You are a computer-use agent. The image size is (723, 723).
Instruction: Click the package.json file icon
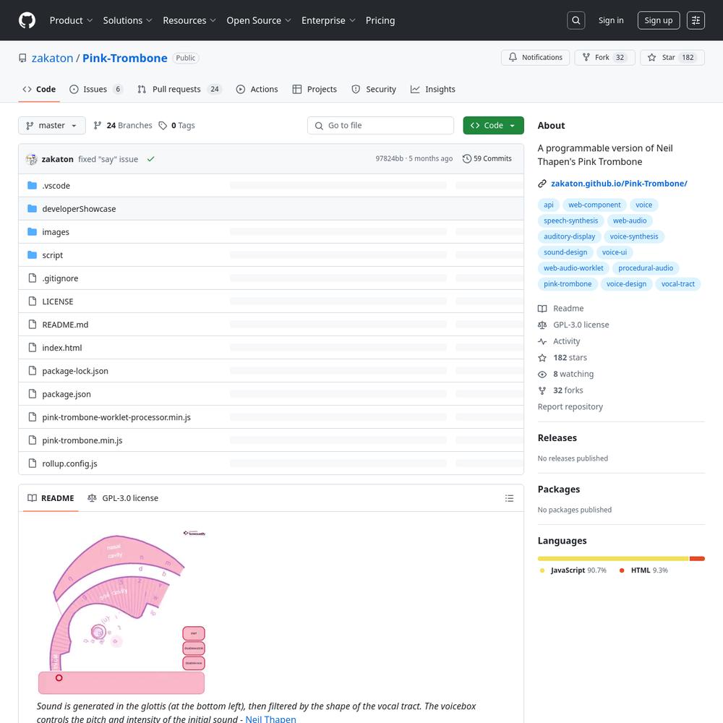pyautogui.click(x=33, y=394)
